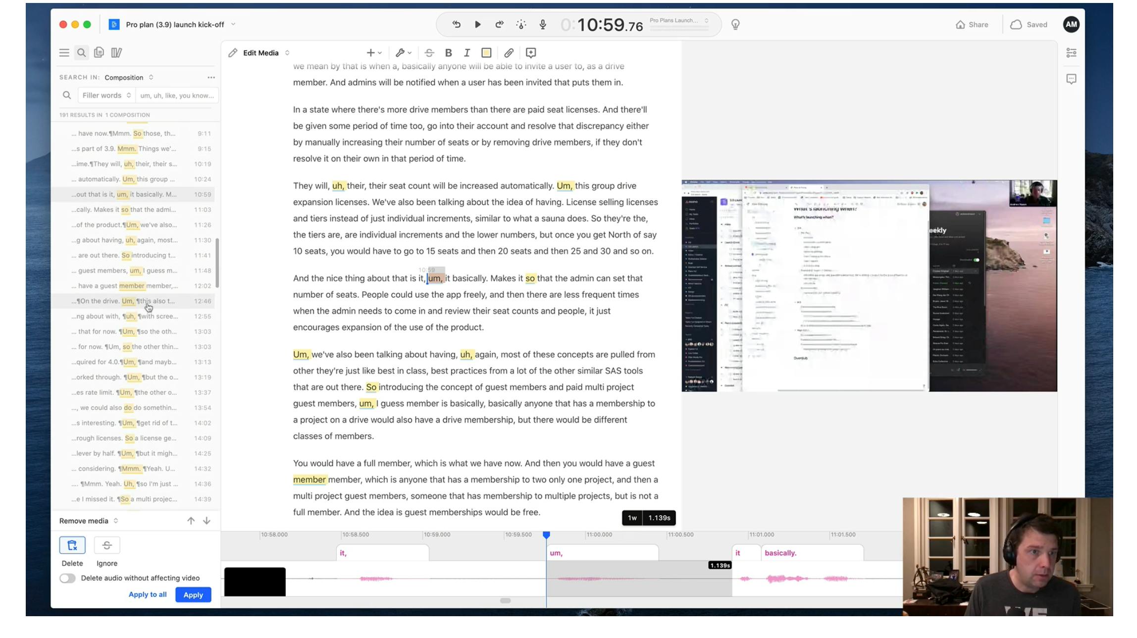Add a comment using toolbar icon
This screenshot has width=1137, height=638.
pos(531,53)
